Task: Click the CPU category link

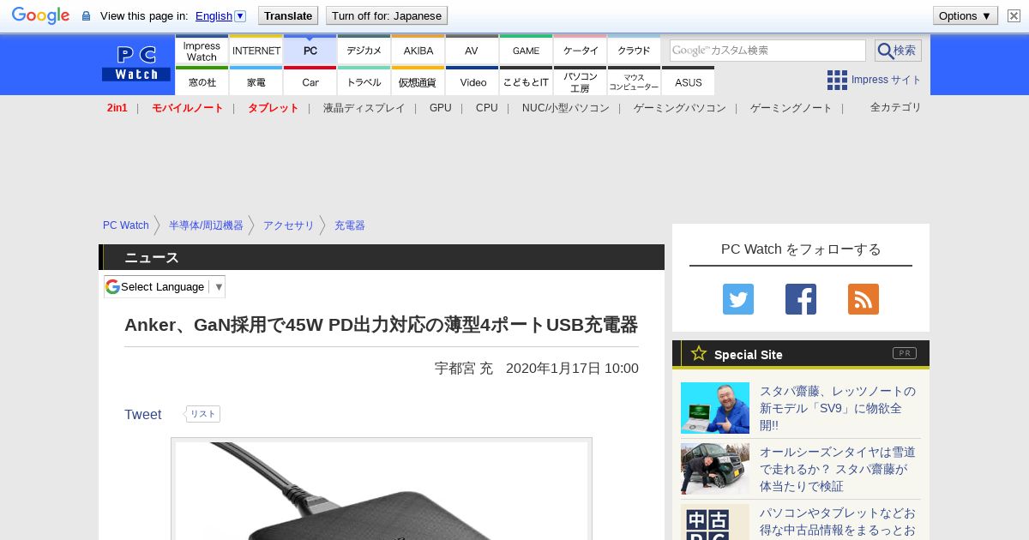Action: (x=487, y=108)
